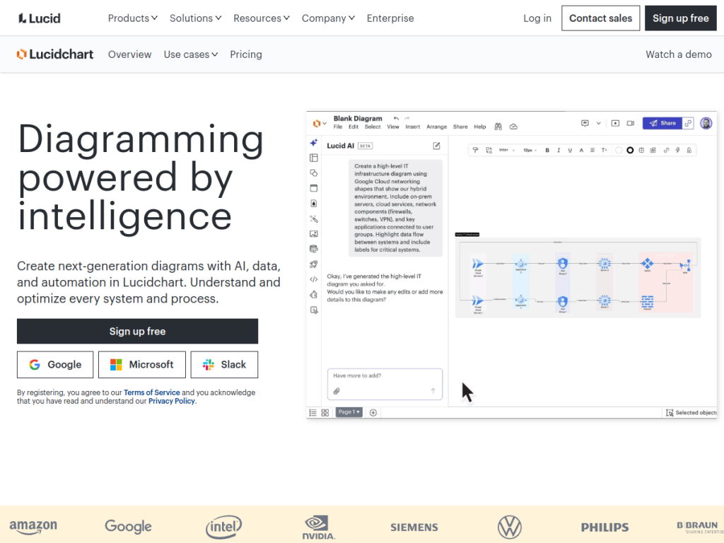Click the new chat compose icon
The image size is (724, 543).
[x=436, y=146]
